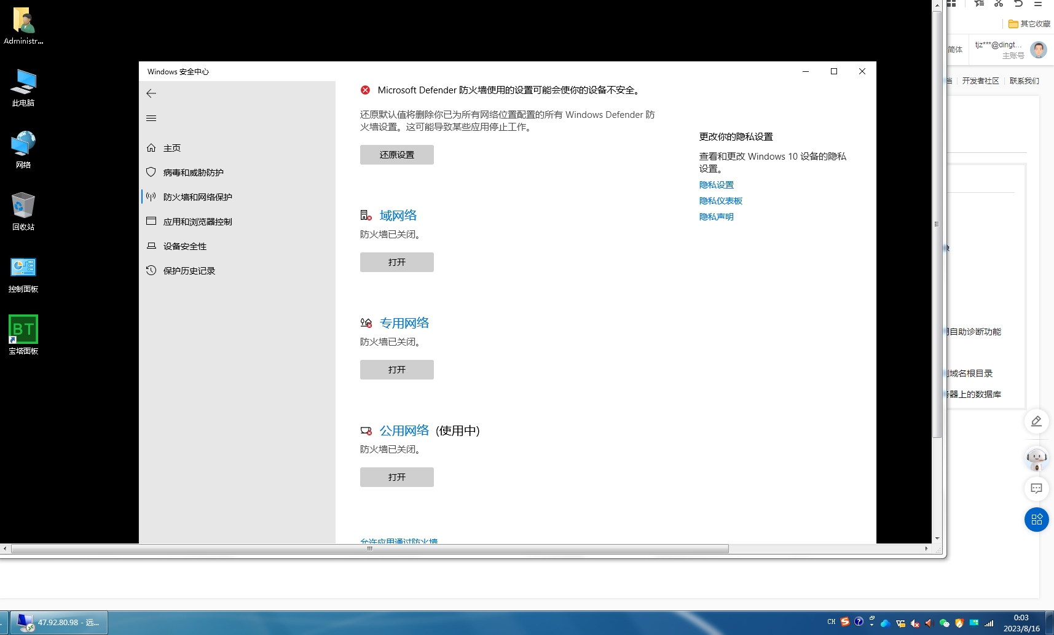
Task: Open 保护历史记录 in the sidebar
Action: point(237,271)
